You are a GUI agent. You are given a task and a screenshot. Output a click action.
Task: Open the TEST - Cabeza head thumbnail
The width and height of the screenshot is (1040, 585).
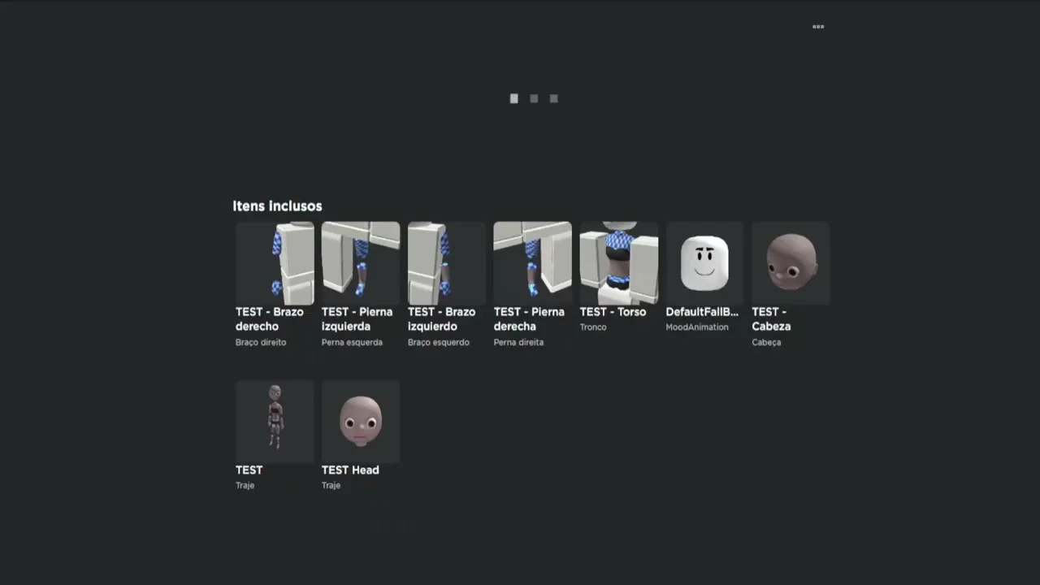(791, 263)
